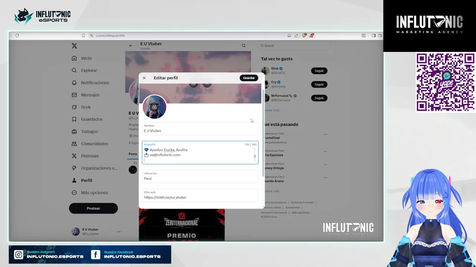Open the Brave Shields lion icon
The image size is (476, 267).
304,36
